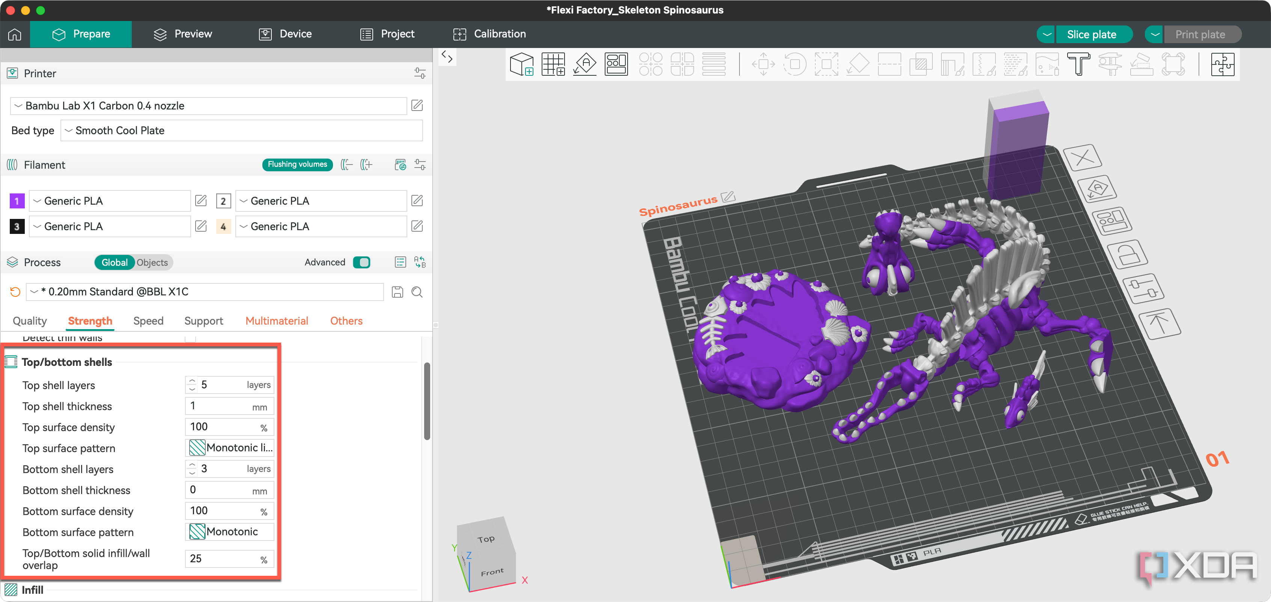Click the solid infill/wall overlap field
Viewport: 1271px width, 602px height.
[230, 559]
